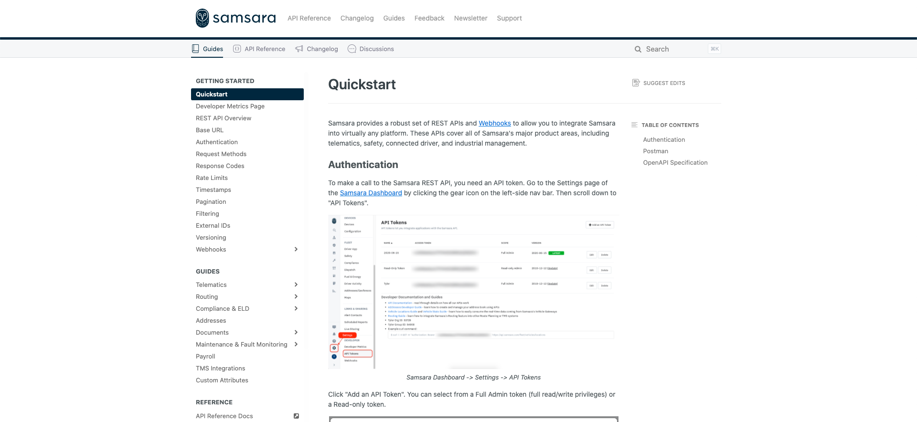Image resolution: width=917 pixels, height=422 pixels.
Task: Expand Maintenance & Fault Monitoring section
Action: point(296,344)
